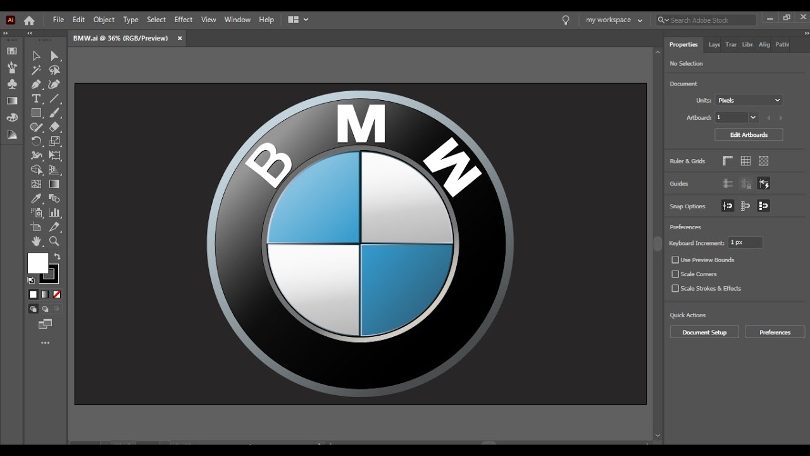Change Screen Mode button
This screenshot has height=456, width=810.
point(45,324)
